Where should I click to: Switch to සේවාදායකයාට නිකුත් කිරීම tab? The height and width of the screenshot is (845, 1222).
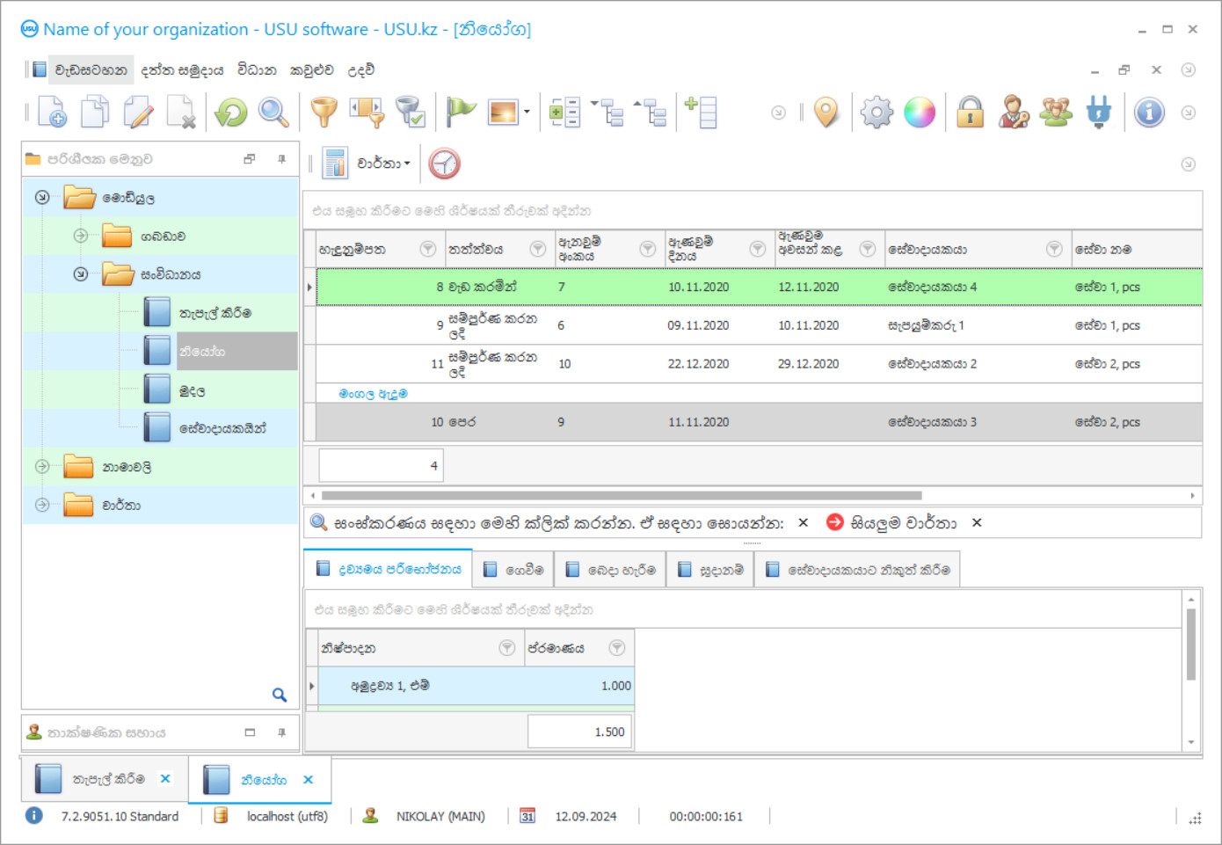point(857,570)
